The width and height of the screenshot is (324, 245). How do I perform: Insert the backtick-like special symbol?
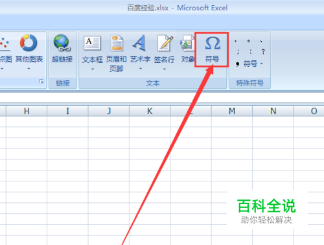(x=261, y=41)
